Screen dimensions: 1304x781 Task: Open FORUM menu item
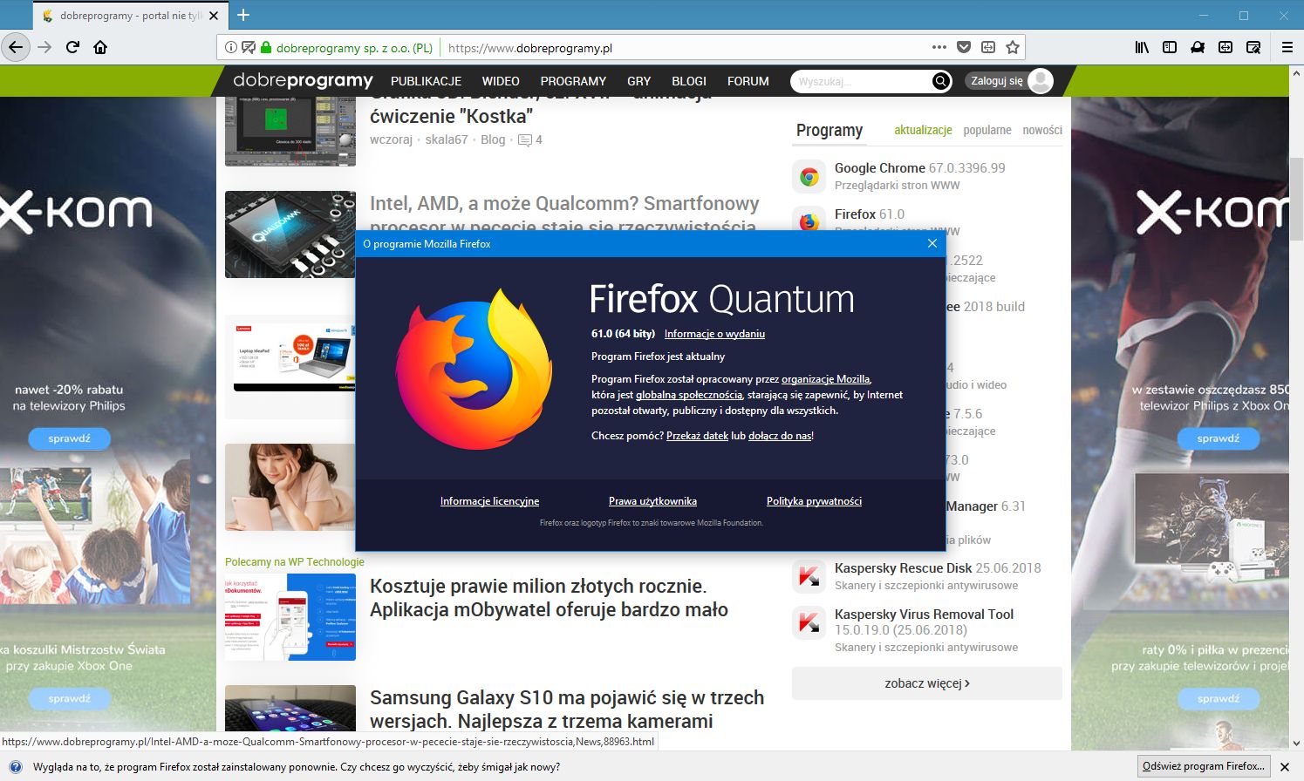click(x=748, y=81)
